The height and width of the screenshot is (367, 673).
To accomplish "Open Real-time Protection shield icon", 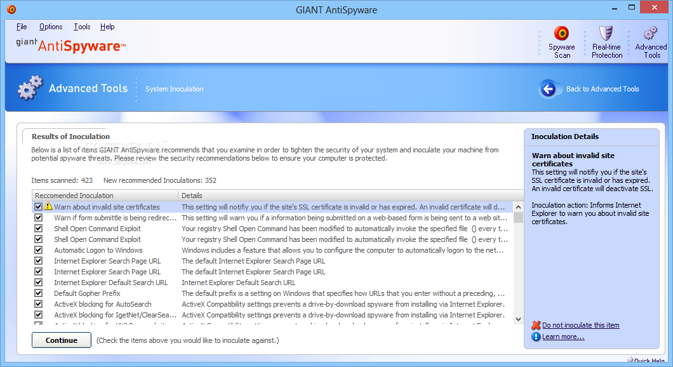I will [x=606, y=33].
